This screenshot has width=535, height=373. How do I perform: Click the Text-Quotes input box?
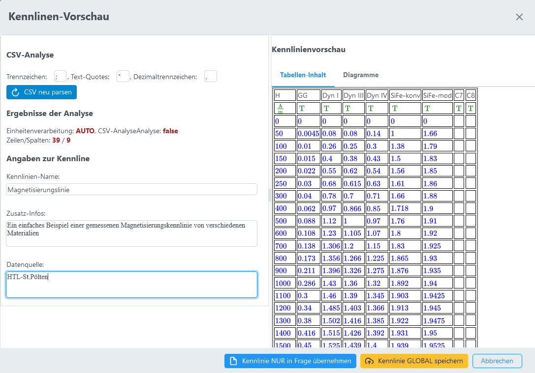(123, 76)
